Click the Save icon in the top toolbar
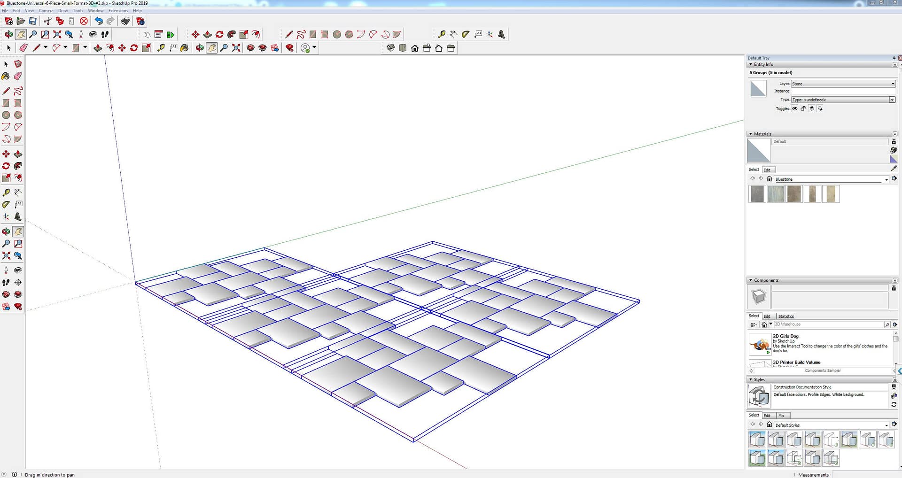Viewport: 902px width, 478px height. coord(32,21)
